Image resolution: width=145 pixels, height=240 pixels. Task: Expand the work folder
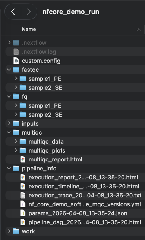(x=9, y=231)
